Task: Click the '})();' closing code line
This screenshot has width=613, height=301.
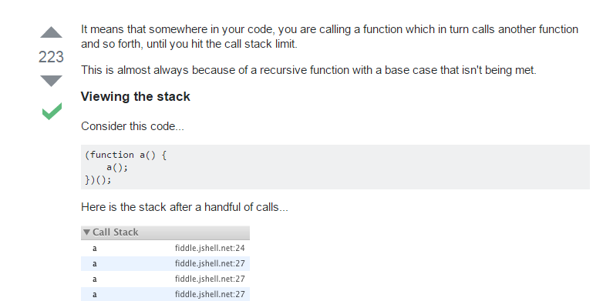Action: click(98, 180)
